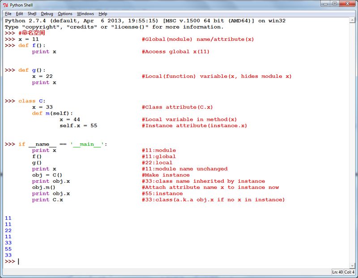Click the '#55:instance' comment
The image size is (358, 278).
point(162,194)
